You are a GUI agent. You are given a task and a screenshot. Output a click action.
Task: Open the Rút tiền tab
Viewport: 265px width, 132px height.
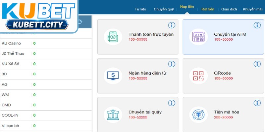[x=208, y=9]
